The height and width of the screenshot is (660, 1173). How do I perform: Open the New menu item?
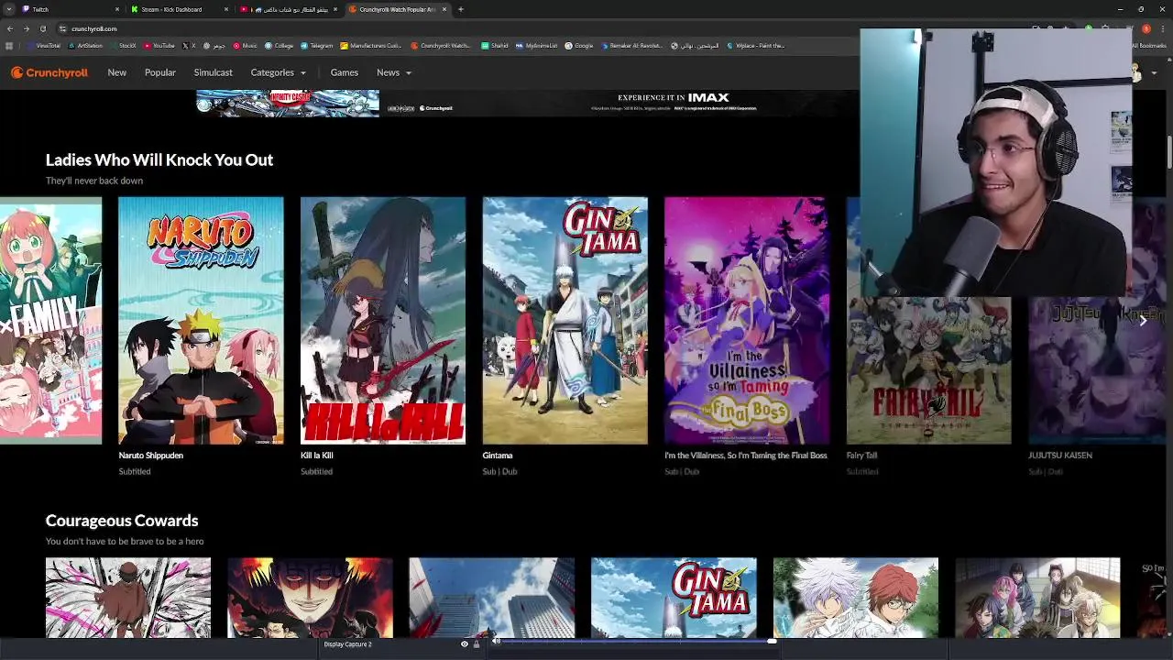(x=116, y=72)
